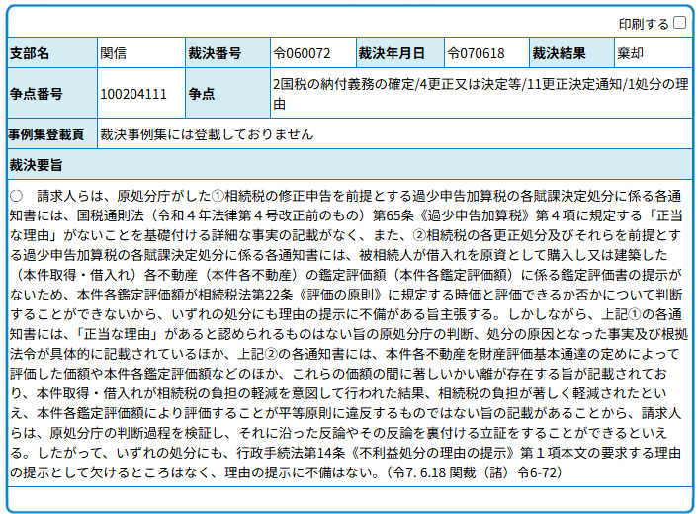Click the 裁決要旨 section heading
This screenshot has height=514, width=698.
(37, 163)
